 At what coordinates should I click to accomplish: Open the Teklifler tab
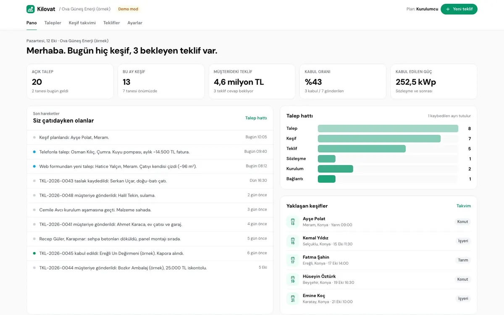click(x=112, y=23)
